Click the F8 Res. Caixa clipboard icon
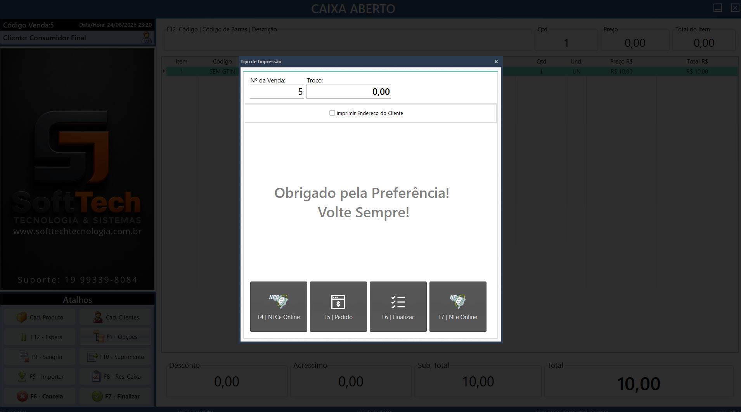Image resolution: width=741 pixels, height=412 pixels. [96, 376]
